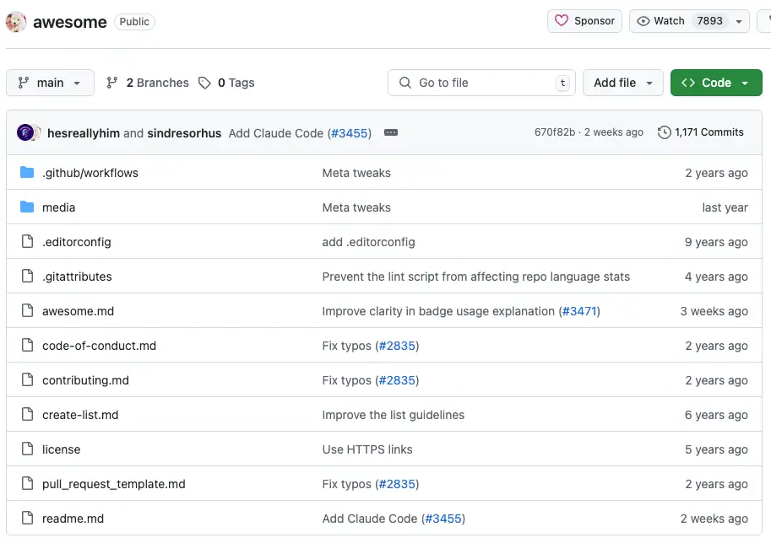Screen dimensions: 771x543
Task: Open the .github/workflows folder
Action: 90,173
